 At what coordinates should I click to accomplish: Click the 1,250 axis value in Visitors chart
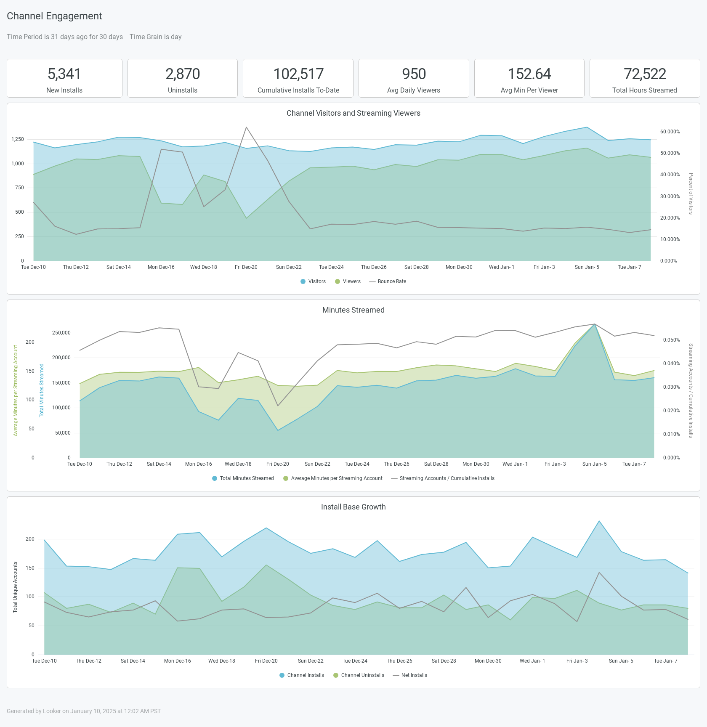tap(18, 139)
